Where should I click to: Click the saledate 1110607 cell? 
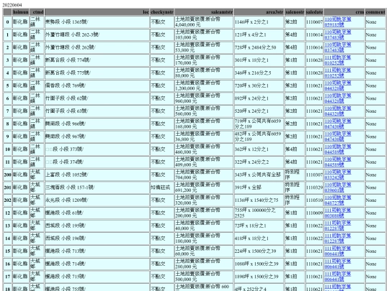point(314,22)
